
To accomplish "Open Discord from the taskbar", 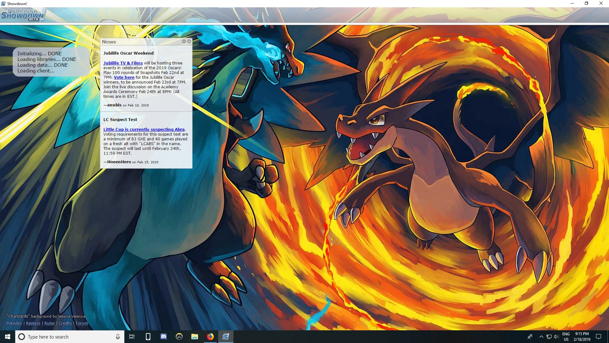I will pos(164,337).
